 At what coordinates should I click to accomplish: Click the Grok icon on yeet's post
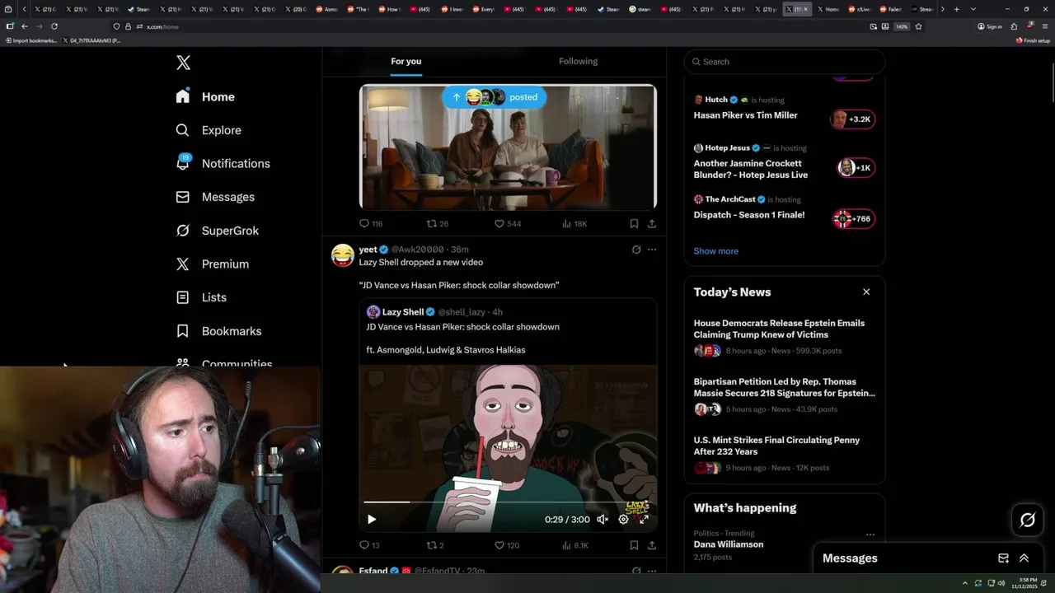tap(636, 250)
